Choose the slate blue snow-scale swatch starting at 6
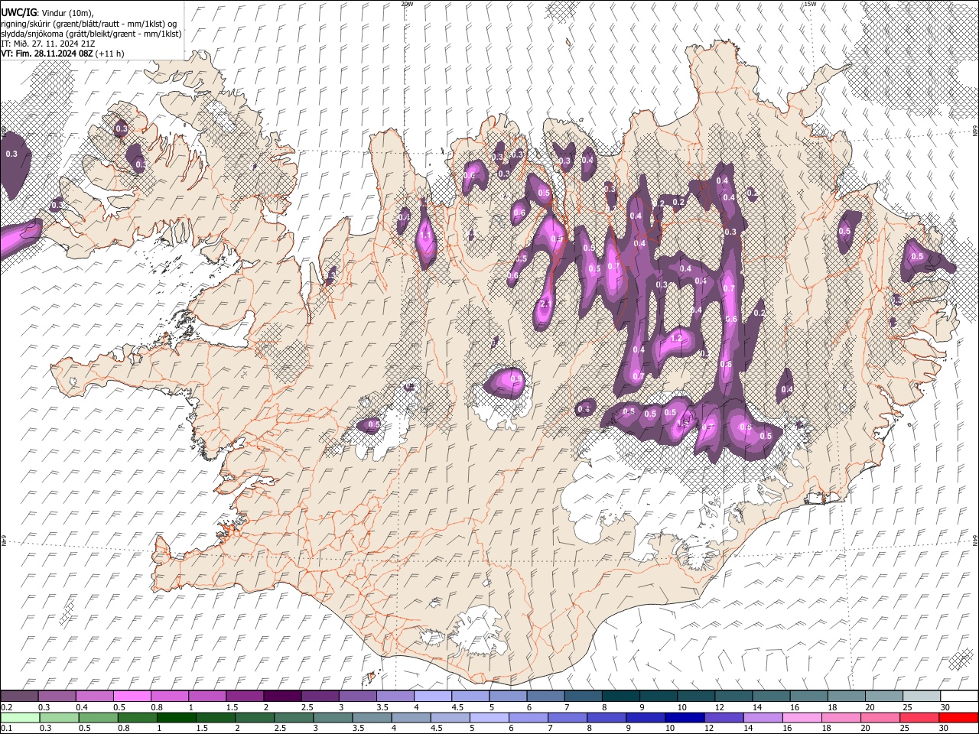 (545, 697)
